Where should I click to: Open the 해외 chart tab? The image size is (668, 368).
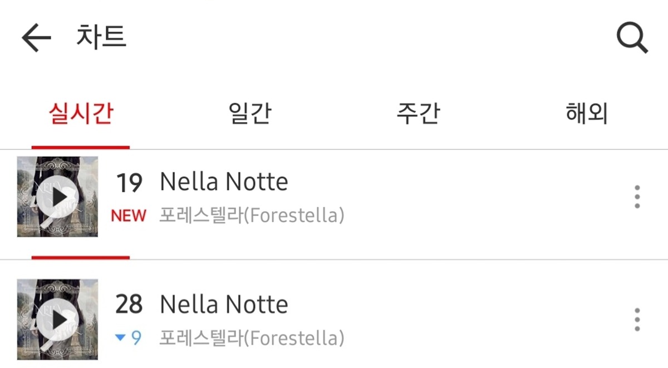click(586, 114)
